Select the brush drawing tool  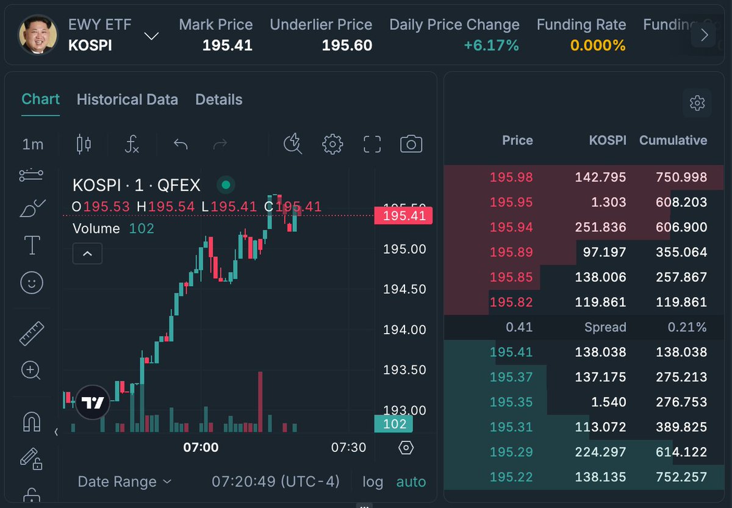coord(32,209)
